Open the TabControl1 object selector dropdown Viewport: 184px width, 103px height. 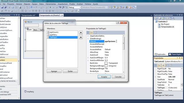click(182, 62)
